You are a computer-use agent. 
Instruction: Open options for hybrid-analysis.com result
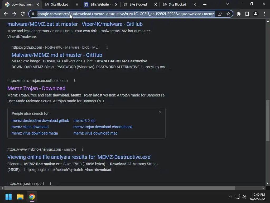coord(83,149)
